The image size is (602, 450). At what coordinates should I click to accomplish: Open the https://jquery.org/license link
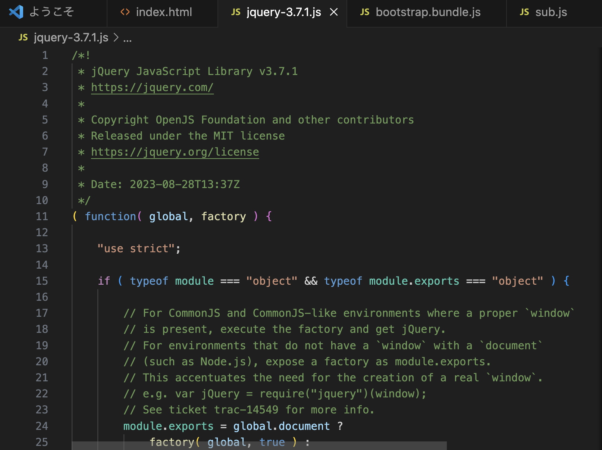click(x=175, y=152)
